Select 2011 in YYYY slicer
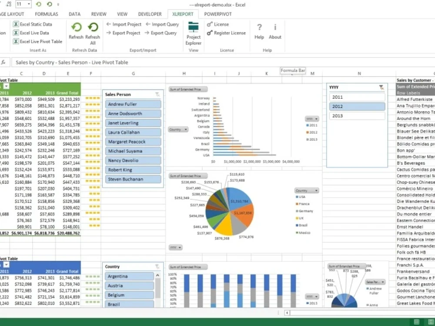The height and width of the screenshot is (326, 435). point(357,97)
